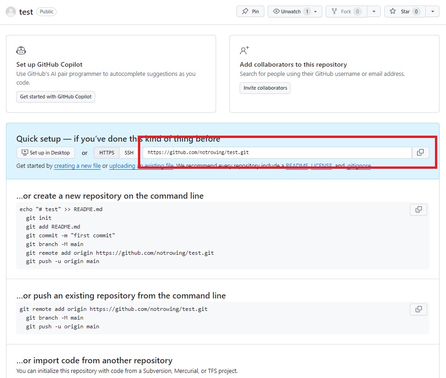The image size is (446, 378).
Task: Click the desktop download icon in Set up in Desktop
Action: (25, 153)
